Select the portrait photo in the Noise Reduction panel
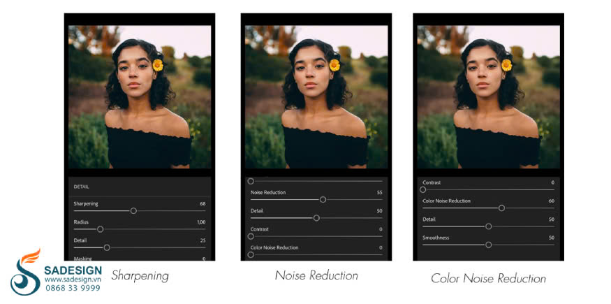 316,97
